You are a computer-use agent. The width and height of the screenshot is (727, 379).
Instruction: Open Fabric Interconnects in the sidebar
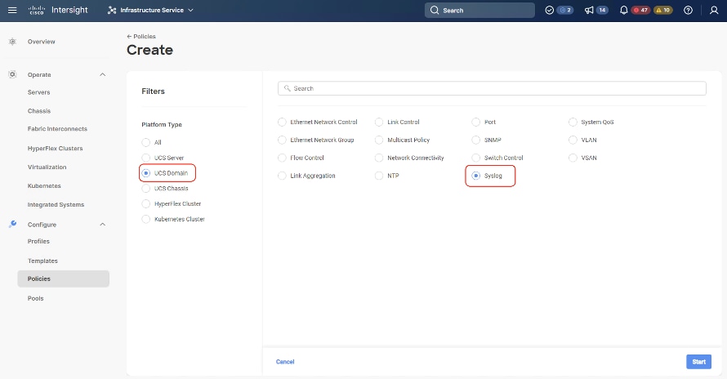point(57,129)
